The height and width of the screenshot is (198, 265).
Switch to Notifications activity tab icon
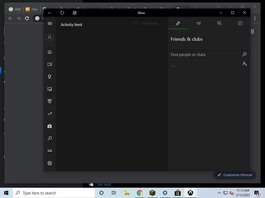240,23
